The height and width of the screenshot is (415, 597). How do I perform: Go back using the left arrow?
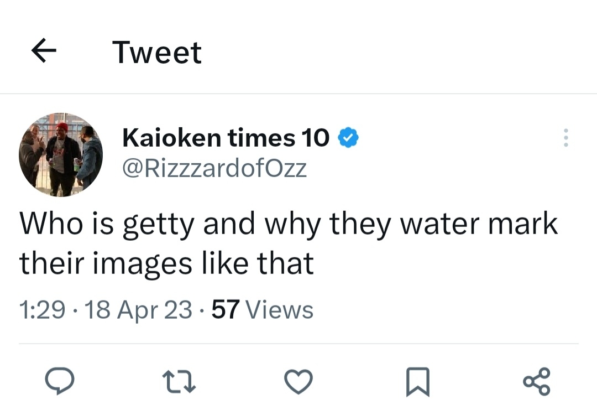tap(44, 52)
